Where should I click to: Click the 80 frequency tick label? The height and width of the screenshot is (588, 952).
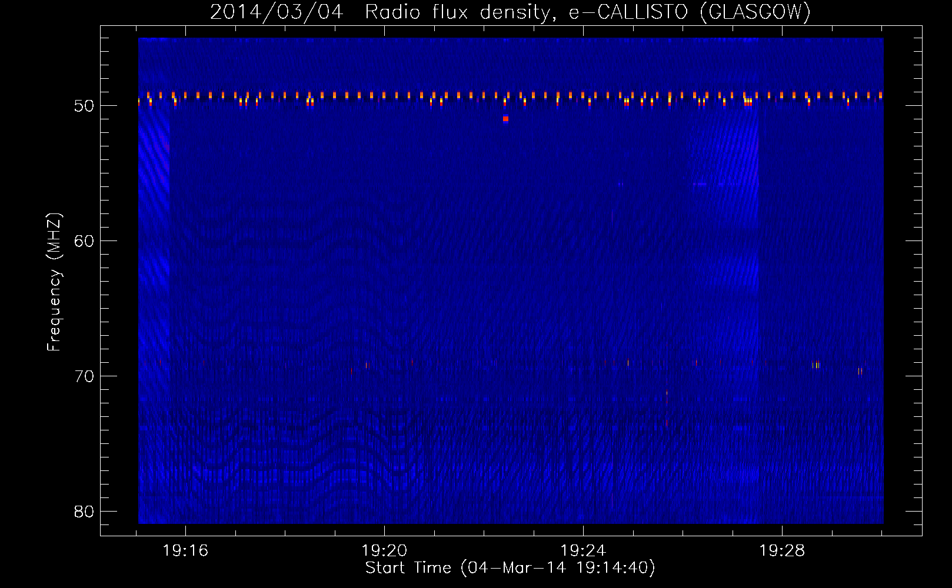pos(85,512)
